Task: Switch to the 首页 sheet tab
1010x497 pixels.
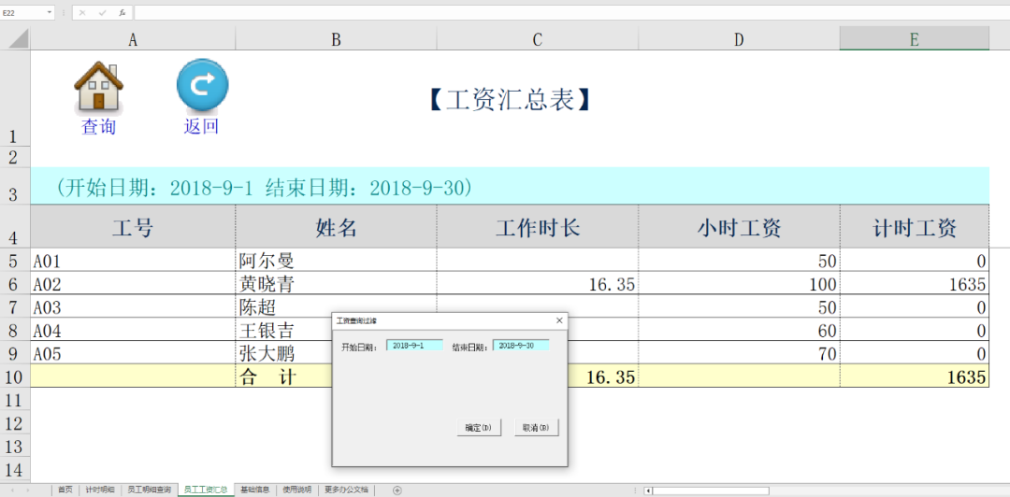Action: 65,490
